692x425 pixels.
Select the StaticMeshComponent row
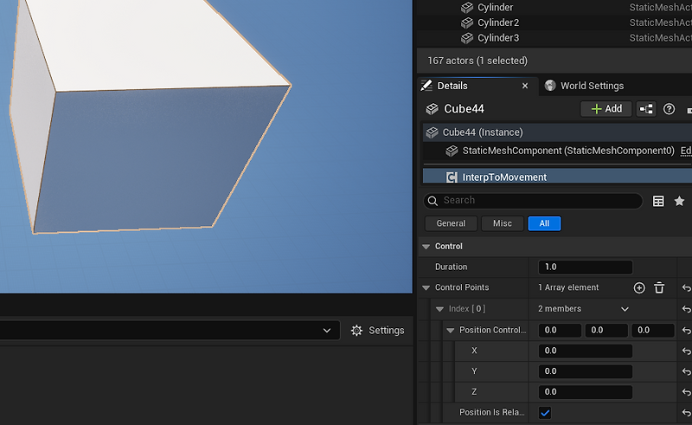click(557, 151)
